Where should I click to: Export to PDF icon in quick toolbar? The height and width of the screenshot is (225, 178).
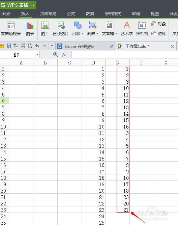16,46
